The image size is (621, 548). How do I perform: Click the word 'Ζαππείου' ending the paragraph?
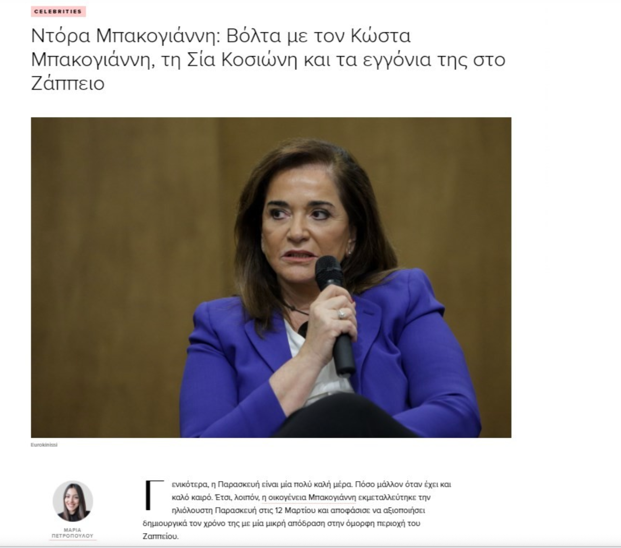(x=160, y=536)
